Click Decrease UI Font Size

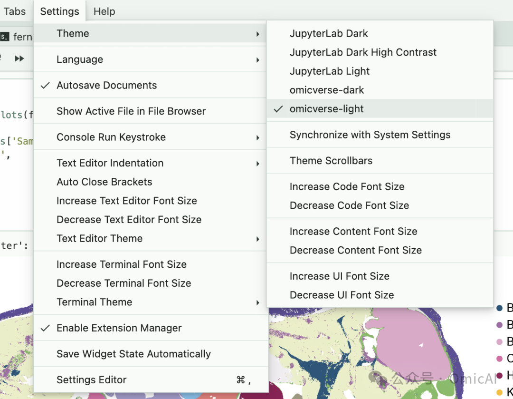click(380, 295)
